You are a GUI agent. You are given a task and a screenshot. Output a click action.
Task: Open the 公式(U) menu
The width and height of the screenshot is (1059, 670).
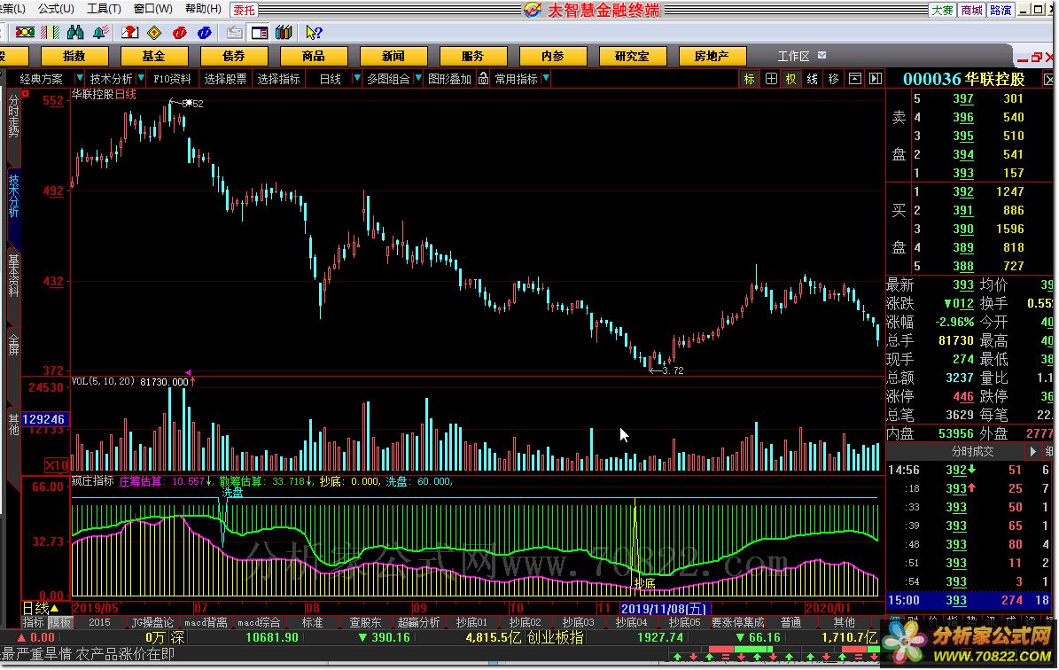tap(56, 9)
